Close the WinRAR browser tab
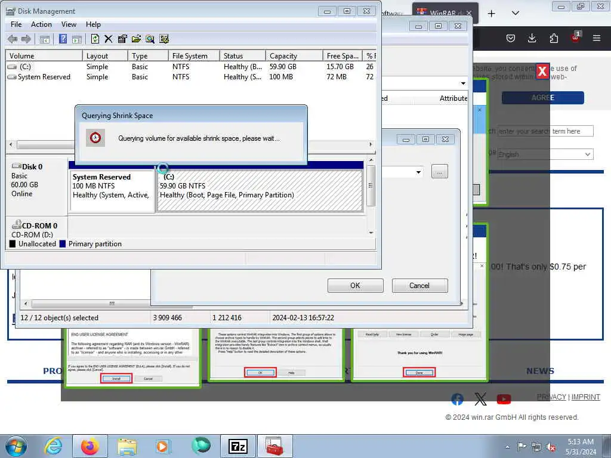This screenshot has width=611, height=458. [x=469, y=13]
